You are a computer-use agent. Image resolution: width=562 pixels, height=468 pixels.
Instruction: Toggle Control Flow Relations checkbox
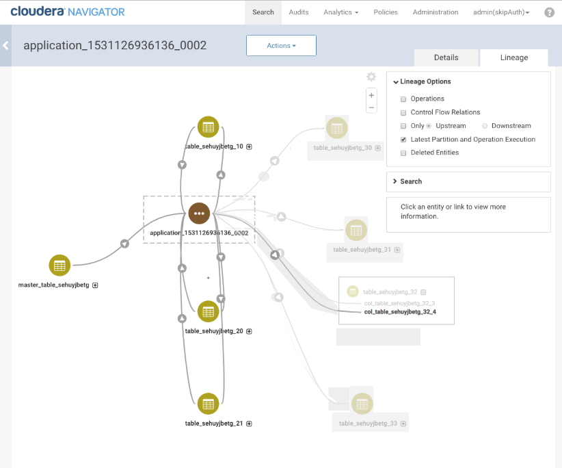[x=403, y=112]
